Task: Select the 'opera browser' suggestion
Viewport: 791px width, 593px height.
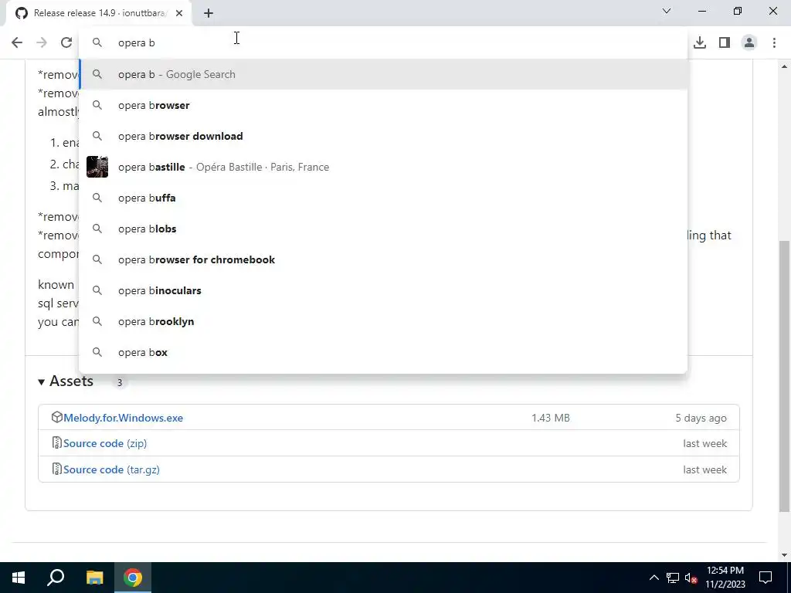Action: point(383,105)
